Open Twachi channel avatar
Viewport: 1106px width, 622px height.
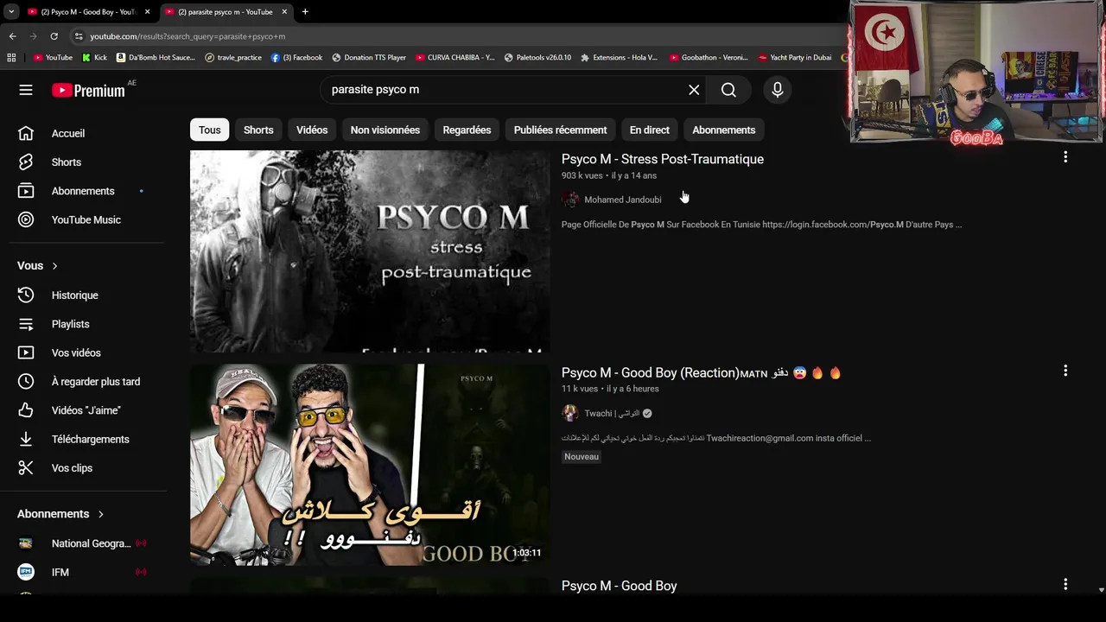tap(570, 413)
